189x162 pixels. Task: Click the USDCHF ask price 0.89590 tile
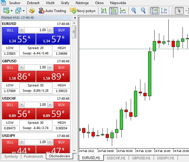point(53,114)
